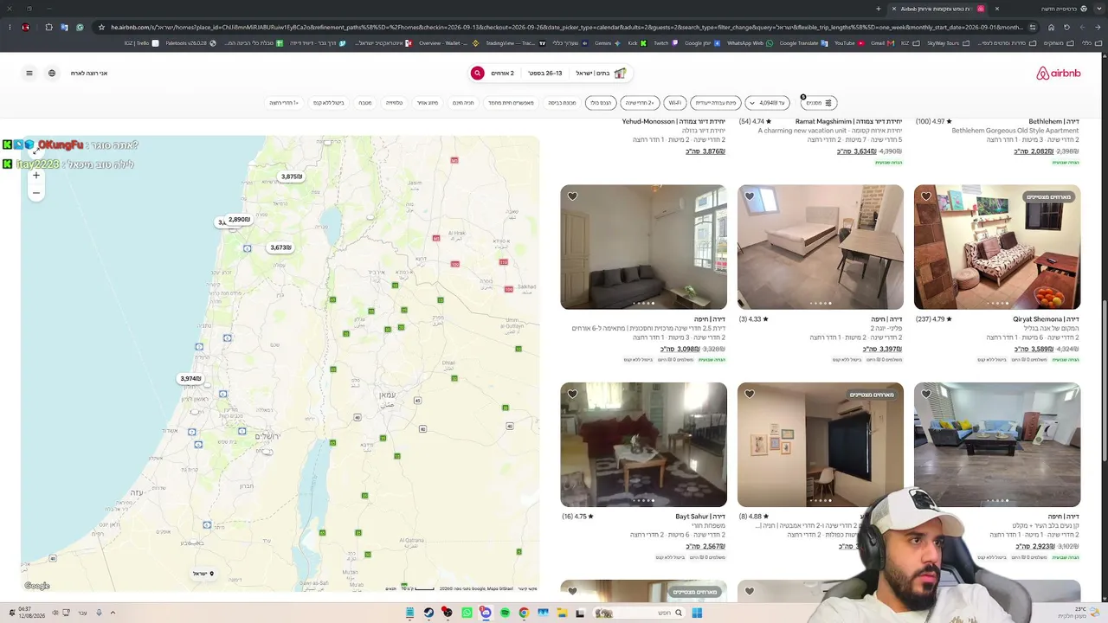Save the Qiryat Shemona apartment to wishlist
This screenshot has height=623, width=1108.
[926, 196]
